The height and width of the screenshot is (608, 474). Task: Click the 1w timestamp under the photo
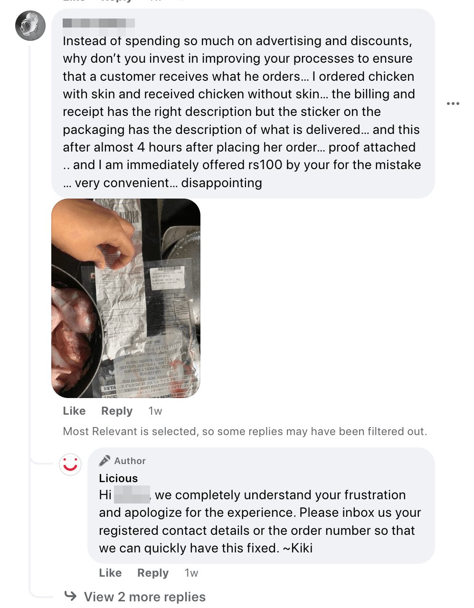click(155, 411)
